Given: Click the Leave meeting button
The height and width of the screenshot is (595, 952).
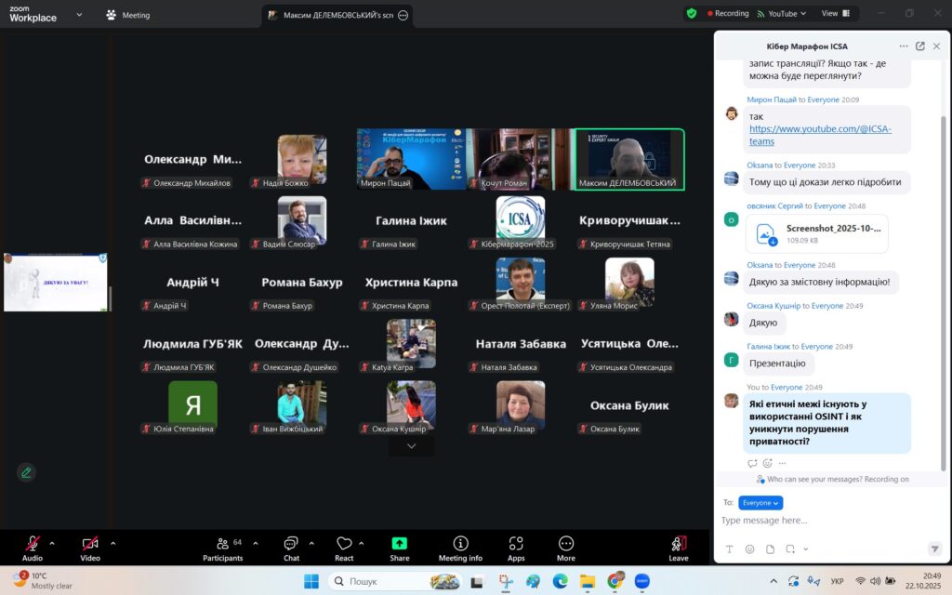Looking at the screenshot, I should click(679, 548).
